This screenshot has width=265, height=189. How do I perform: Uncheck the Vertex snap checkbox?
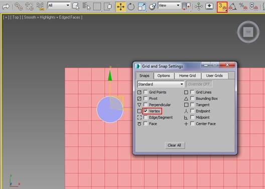146,111
